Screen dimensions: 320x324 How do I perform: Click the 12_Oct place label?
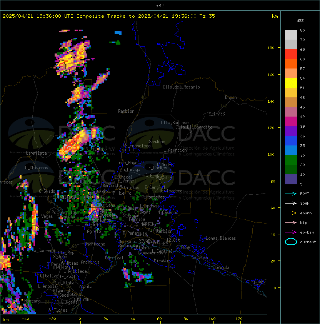click(173, 240)
